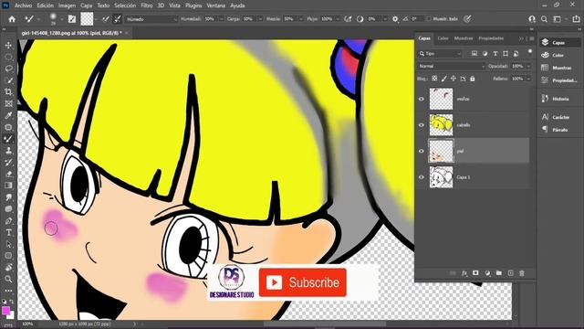
Task: Select the Path Selection arrow tool
Action: [8, 244]
